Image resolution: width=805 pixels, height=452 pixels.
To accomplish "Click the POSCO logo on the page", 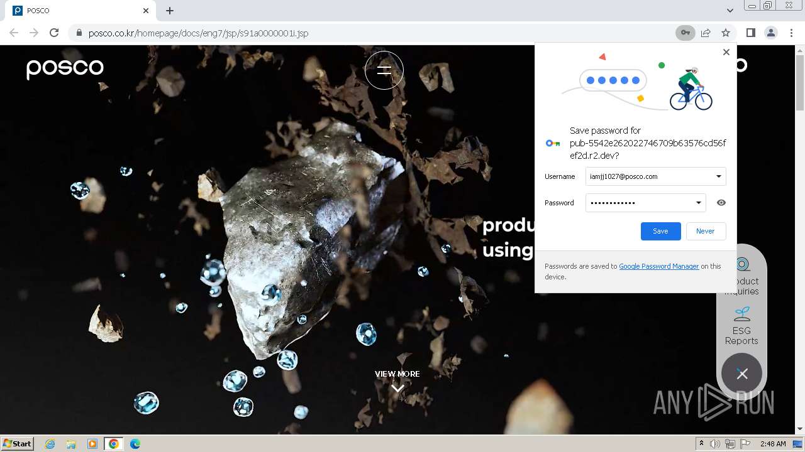I will pyautogui.click(x=65, y=68).
